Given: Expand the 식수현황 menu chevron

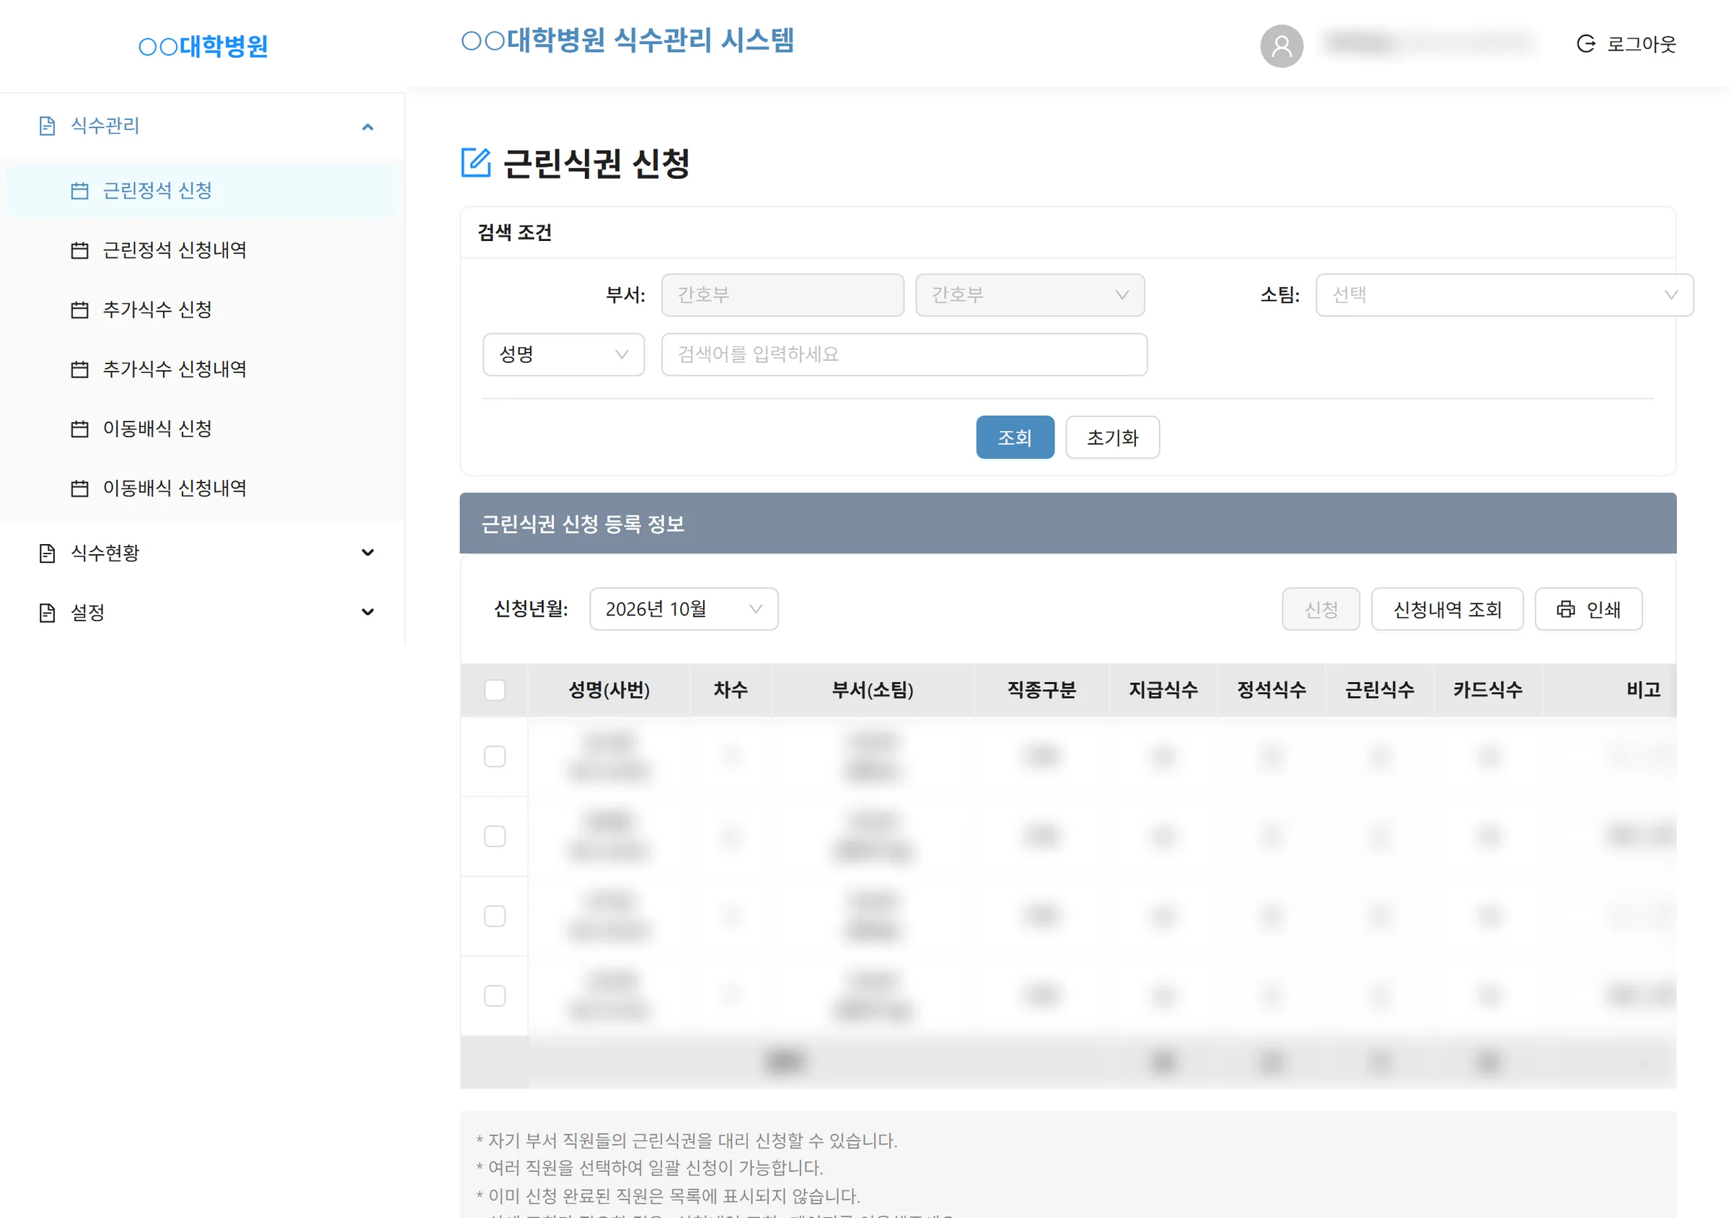Looking at the screenshot, I should coord(368,553).
